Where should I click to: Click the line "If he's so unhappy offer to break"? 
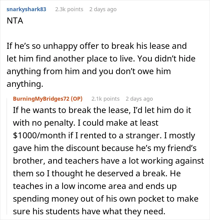[x=97, y=46]
